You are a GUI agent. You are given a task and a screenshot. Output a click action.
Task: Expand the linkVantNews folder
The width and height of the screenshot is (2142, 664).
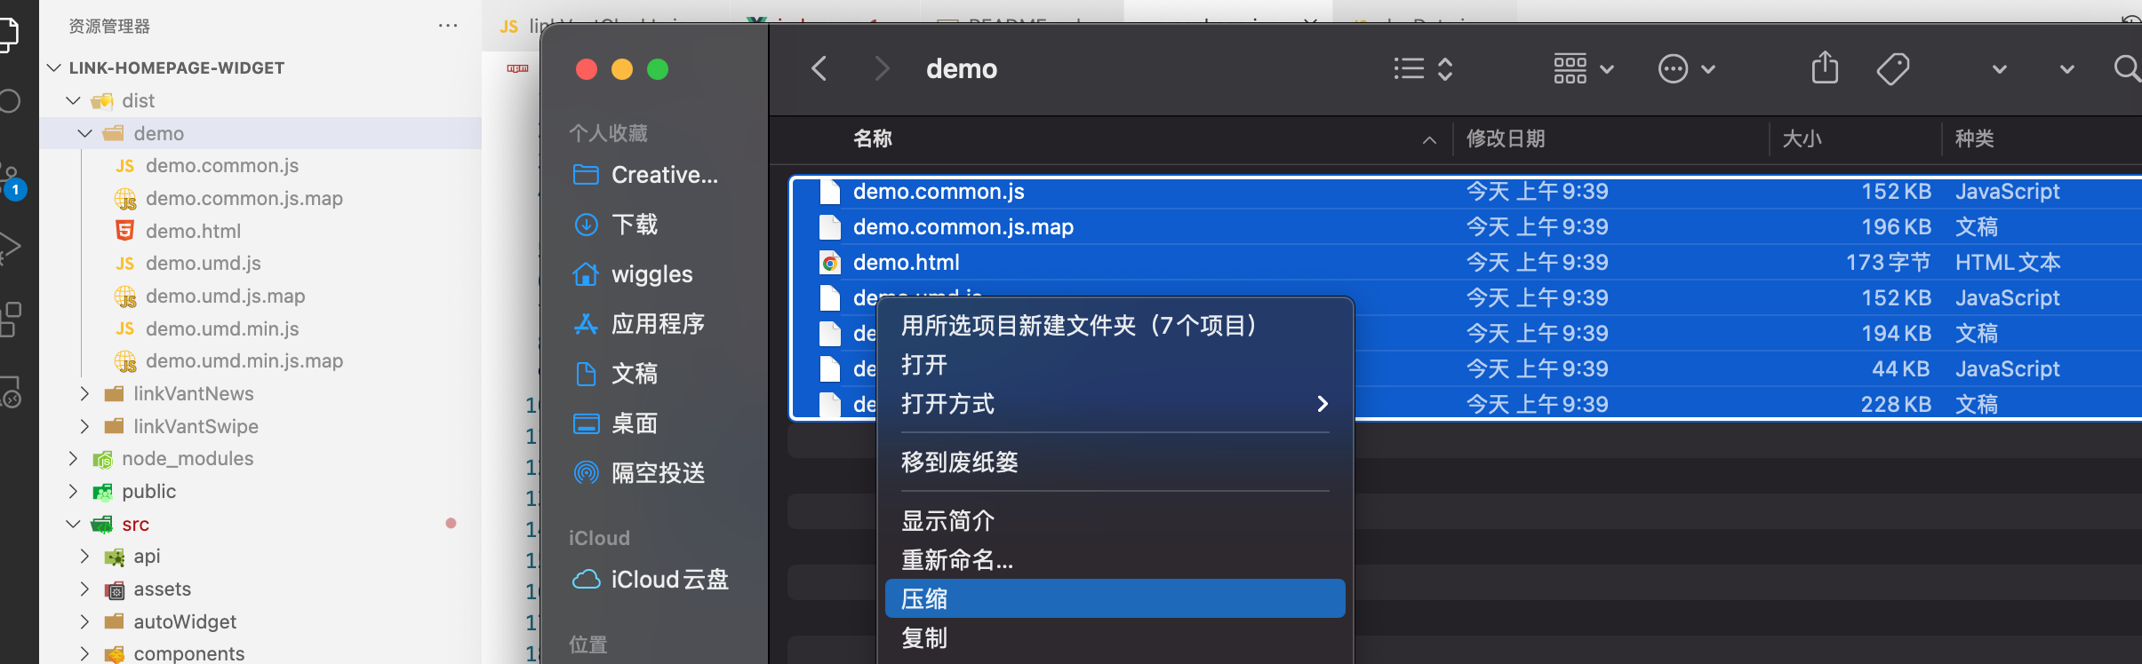[x=85, y=393]
